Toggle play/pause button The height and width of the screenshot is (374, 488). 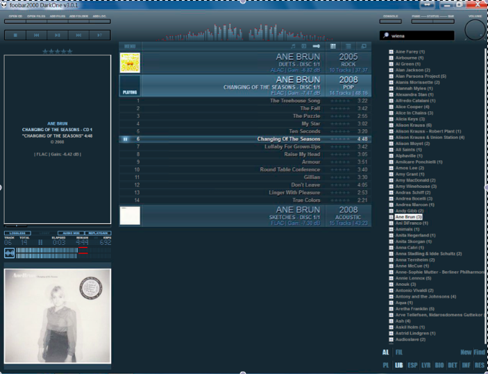[x=58, y=35]
